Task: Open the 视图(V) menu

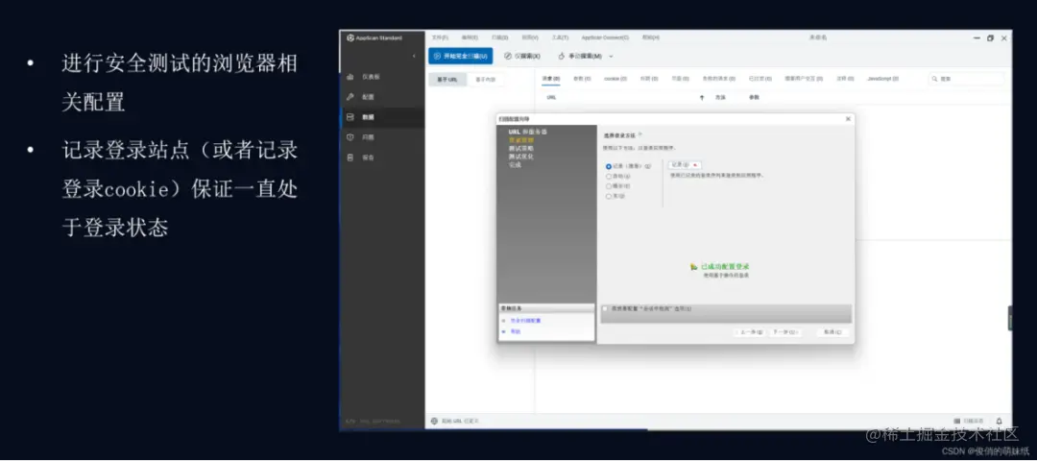Action: click(x=530, y=37)
